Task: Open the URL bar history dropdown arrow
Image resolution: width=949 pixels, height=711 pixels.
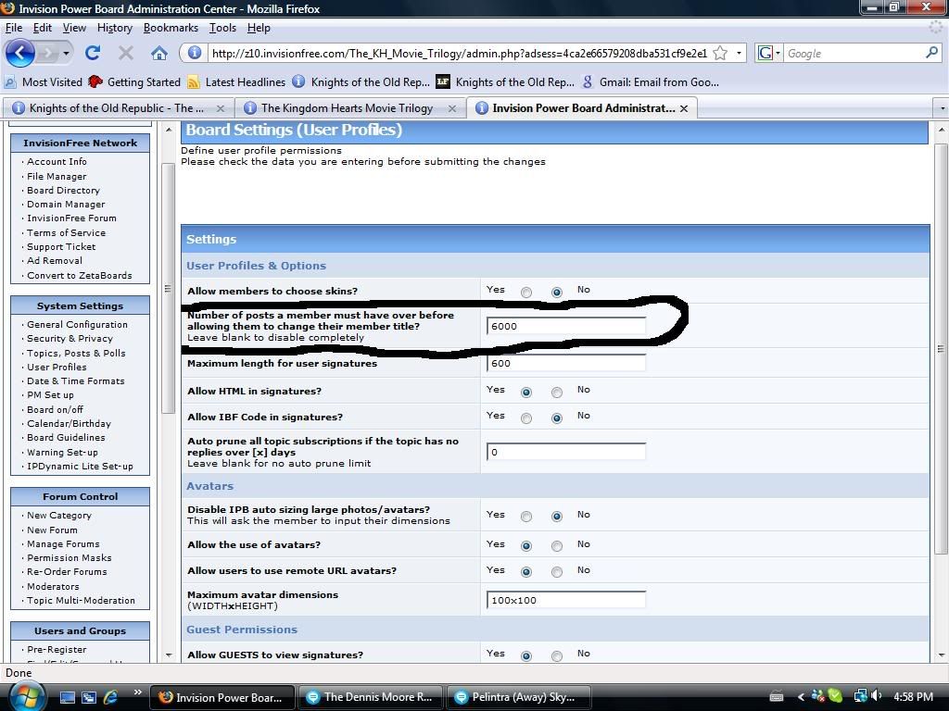Action: pos(739,53)
